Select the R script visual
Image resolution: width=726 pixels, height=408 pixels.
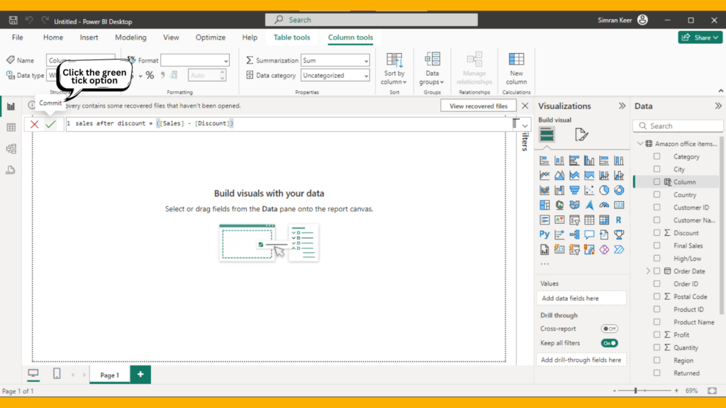click(x=618, y=220)
